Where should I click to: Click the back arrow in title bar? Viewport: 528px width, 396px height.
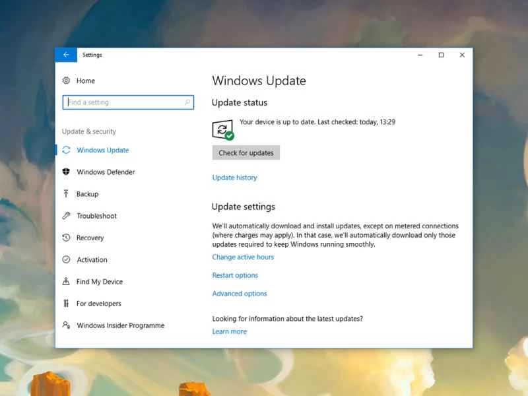coord(65,55)
